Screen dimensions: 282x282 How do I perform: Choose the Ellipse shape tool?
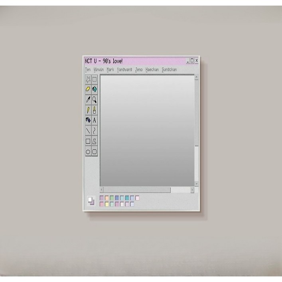[88, 152]
